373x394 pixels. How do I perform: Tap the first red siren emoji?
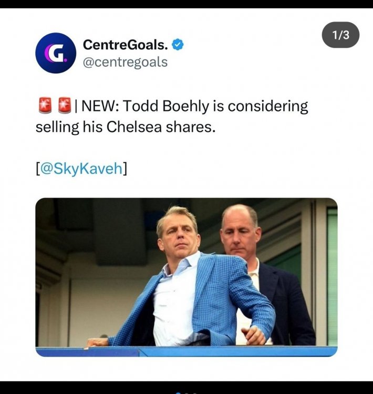44,107
